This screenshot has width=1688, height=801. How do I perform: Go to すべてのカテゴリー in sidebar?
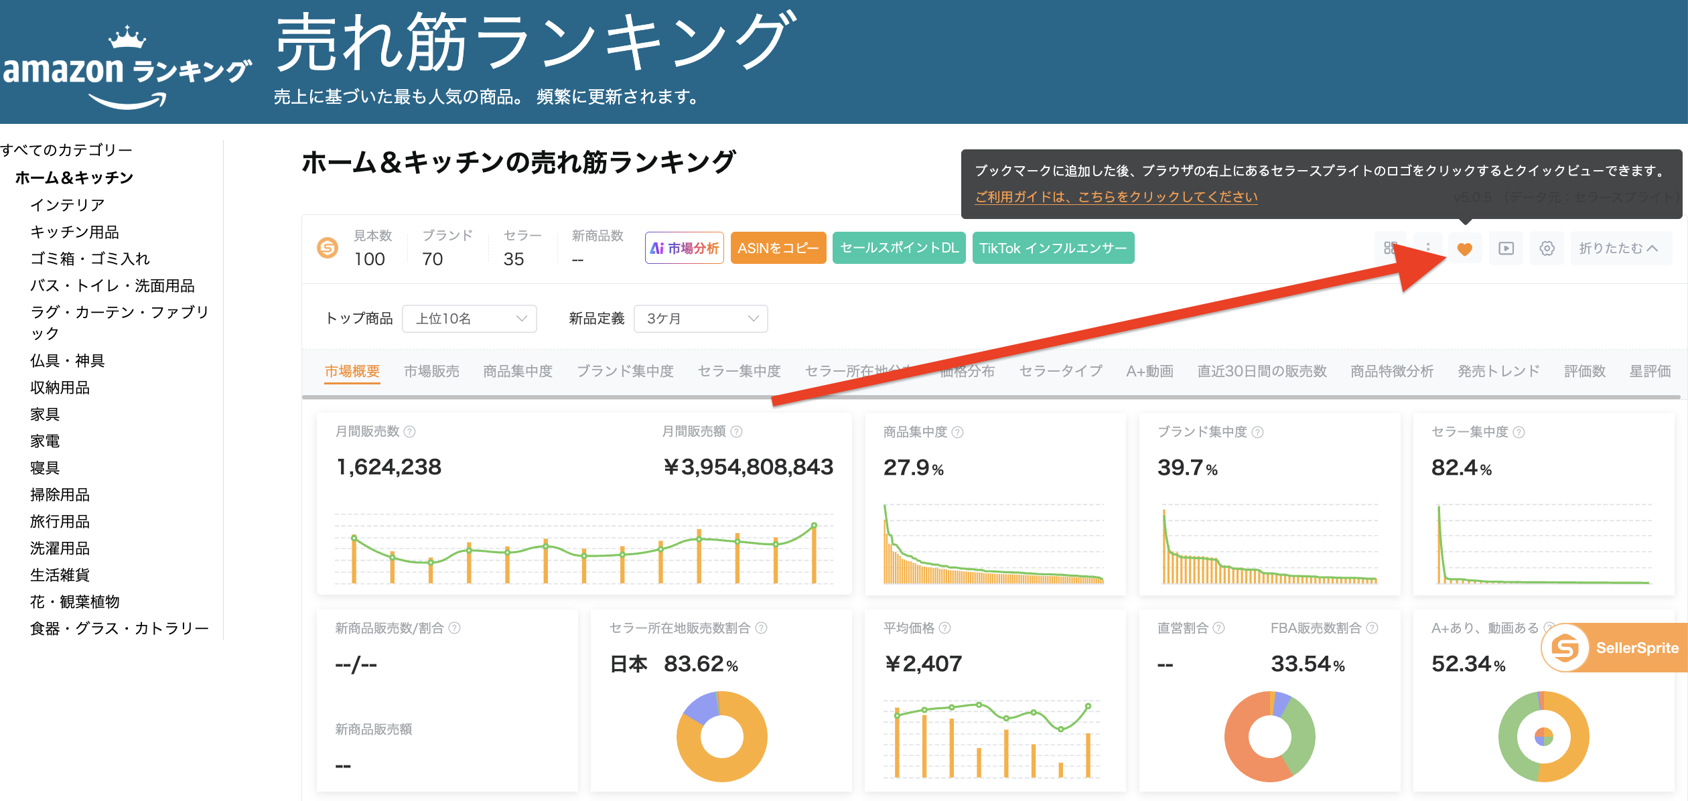click(x=67, y=150)
